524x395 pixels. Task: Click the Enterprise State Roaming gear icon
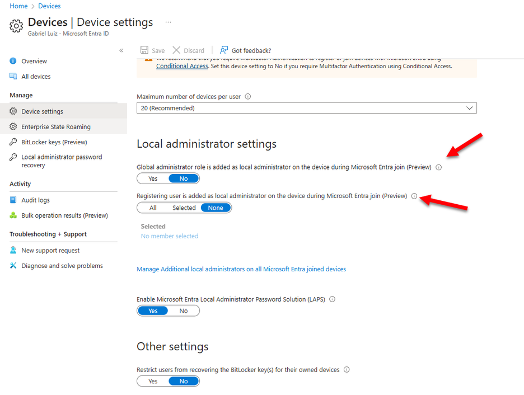coord(13,126)
